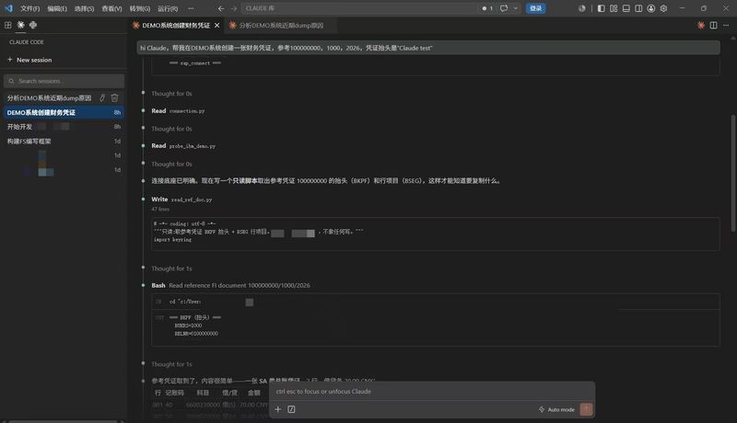This screenshot has width=737, height=423.
Task: Focus the Claude message input box
Action: (x=431, y=392)
